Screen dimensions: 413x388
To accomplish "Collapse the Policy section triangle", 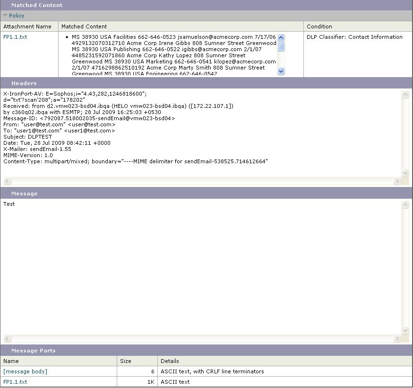I will coord(6,16).
